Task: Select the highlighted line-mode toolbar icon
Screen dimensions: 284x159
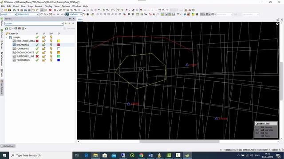Action: [42, 10]
